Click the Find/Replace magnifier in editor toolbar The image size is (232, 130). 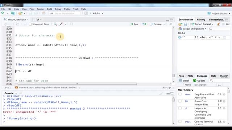click(55, 24)
